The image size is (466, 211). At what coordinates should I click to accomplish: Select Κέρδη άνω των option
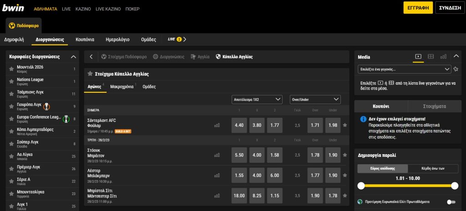tap(433, 169)
